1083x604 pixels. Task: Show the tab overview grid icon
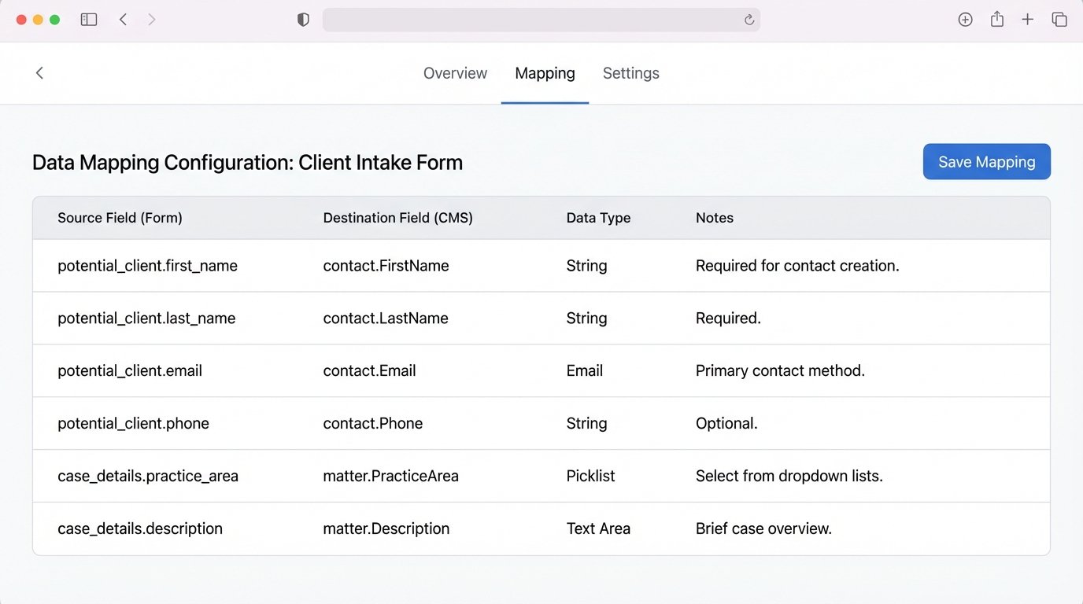coord(1059,19)
